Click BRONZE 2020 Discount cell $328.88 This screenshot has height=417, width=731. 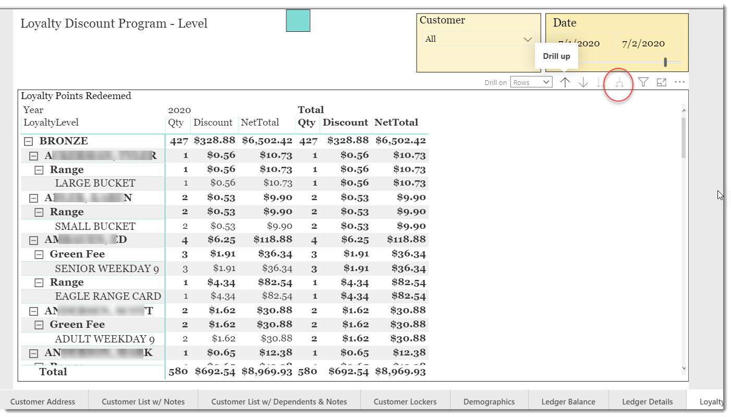[x=215, y=141]
